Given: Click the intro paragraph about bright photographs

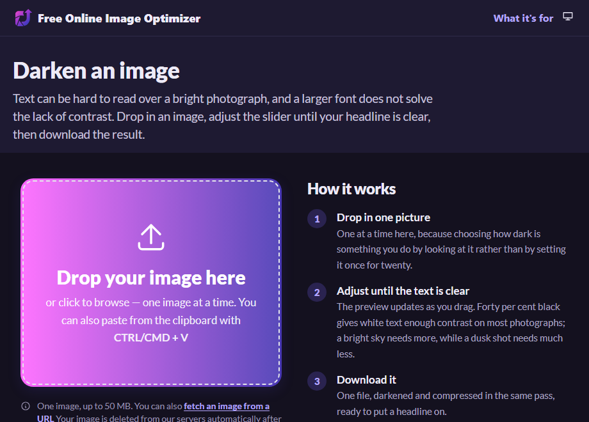Looking at the screenshot, I should click(x=223, y=116).
